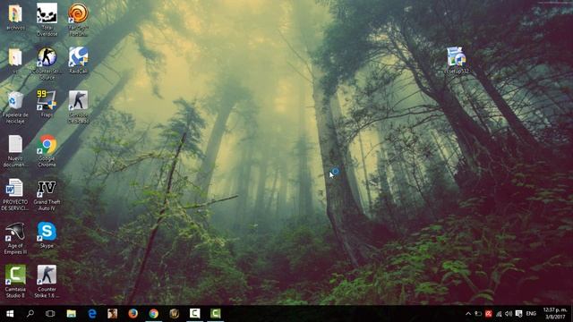Viewport: 573px width, 322px height.
Task: Select the RaidCall desktop shortcut
Action: [78, 60]
